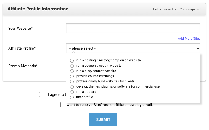Click the 'Your Website*' field label
This screenshot has width=209, height=130.
(x=21, y=28)
